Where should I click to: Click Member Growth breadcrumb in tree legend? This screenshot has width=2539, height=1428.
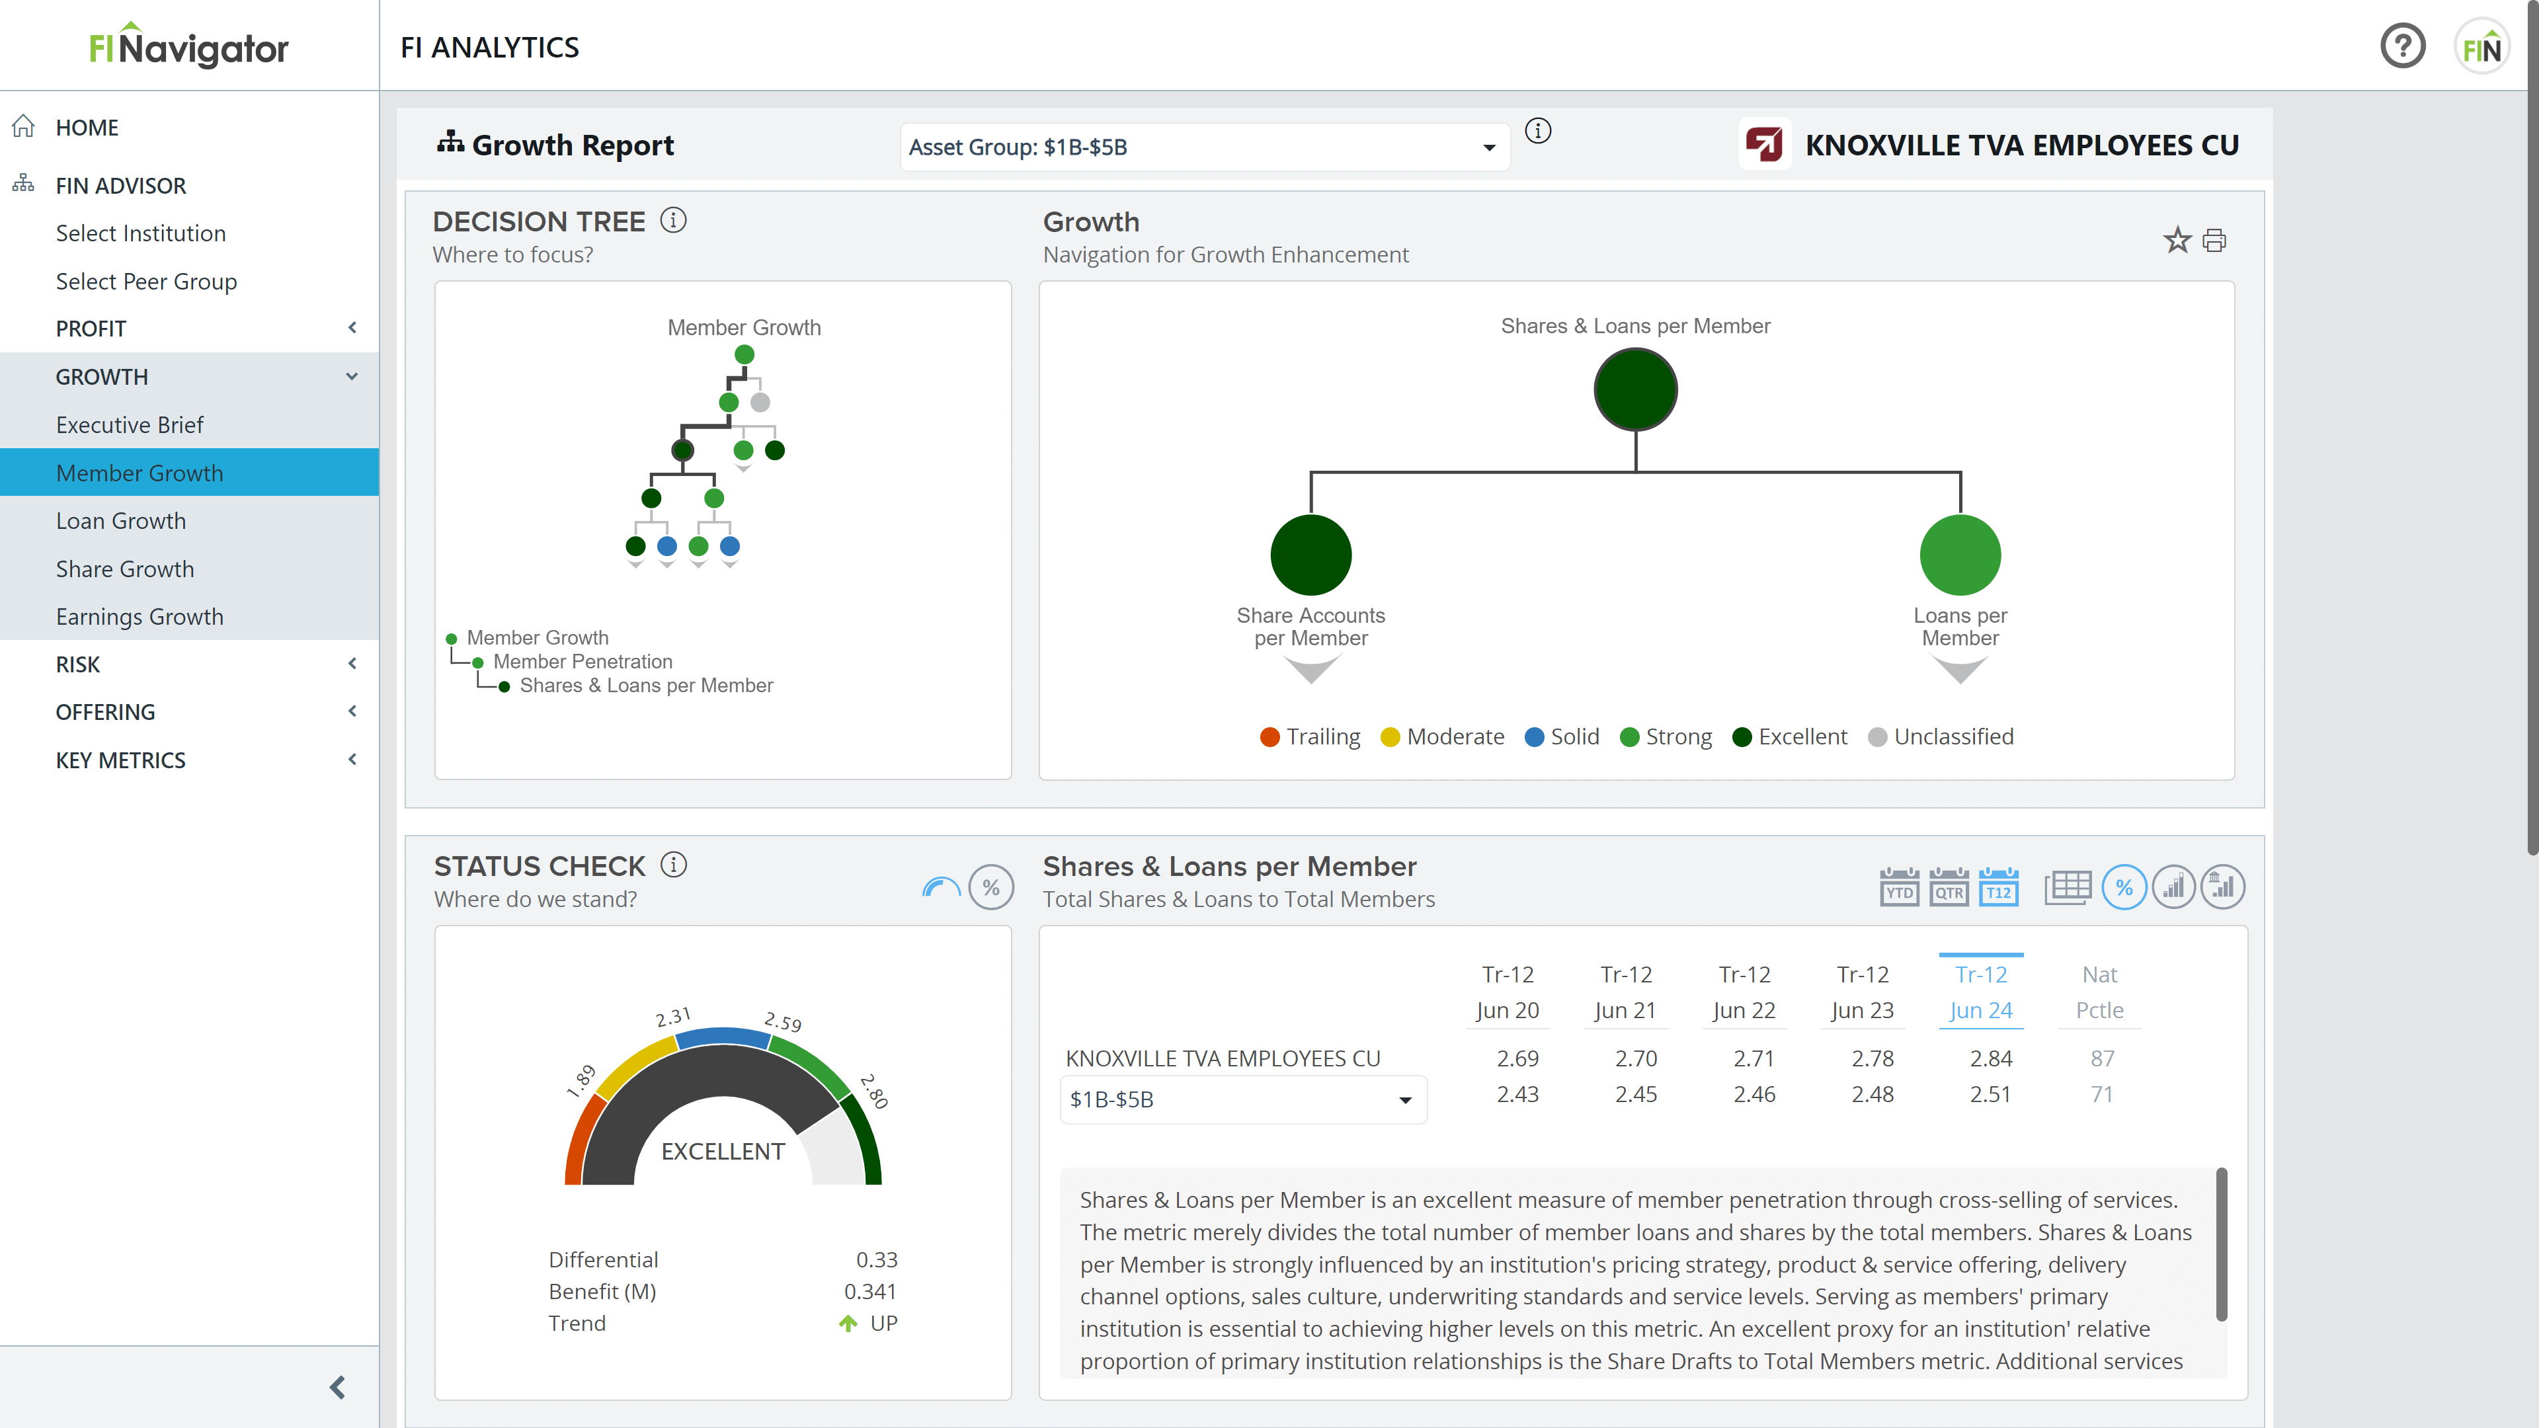537,637
